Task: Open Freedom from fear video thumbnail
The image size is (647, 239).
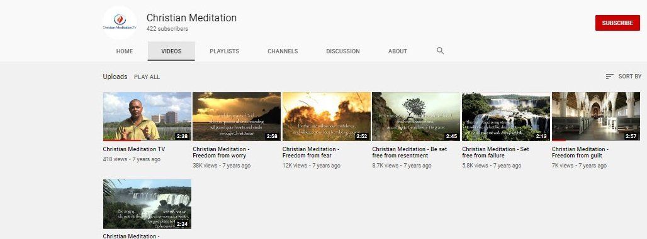Action: 327,117
